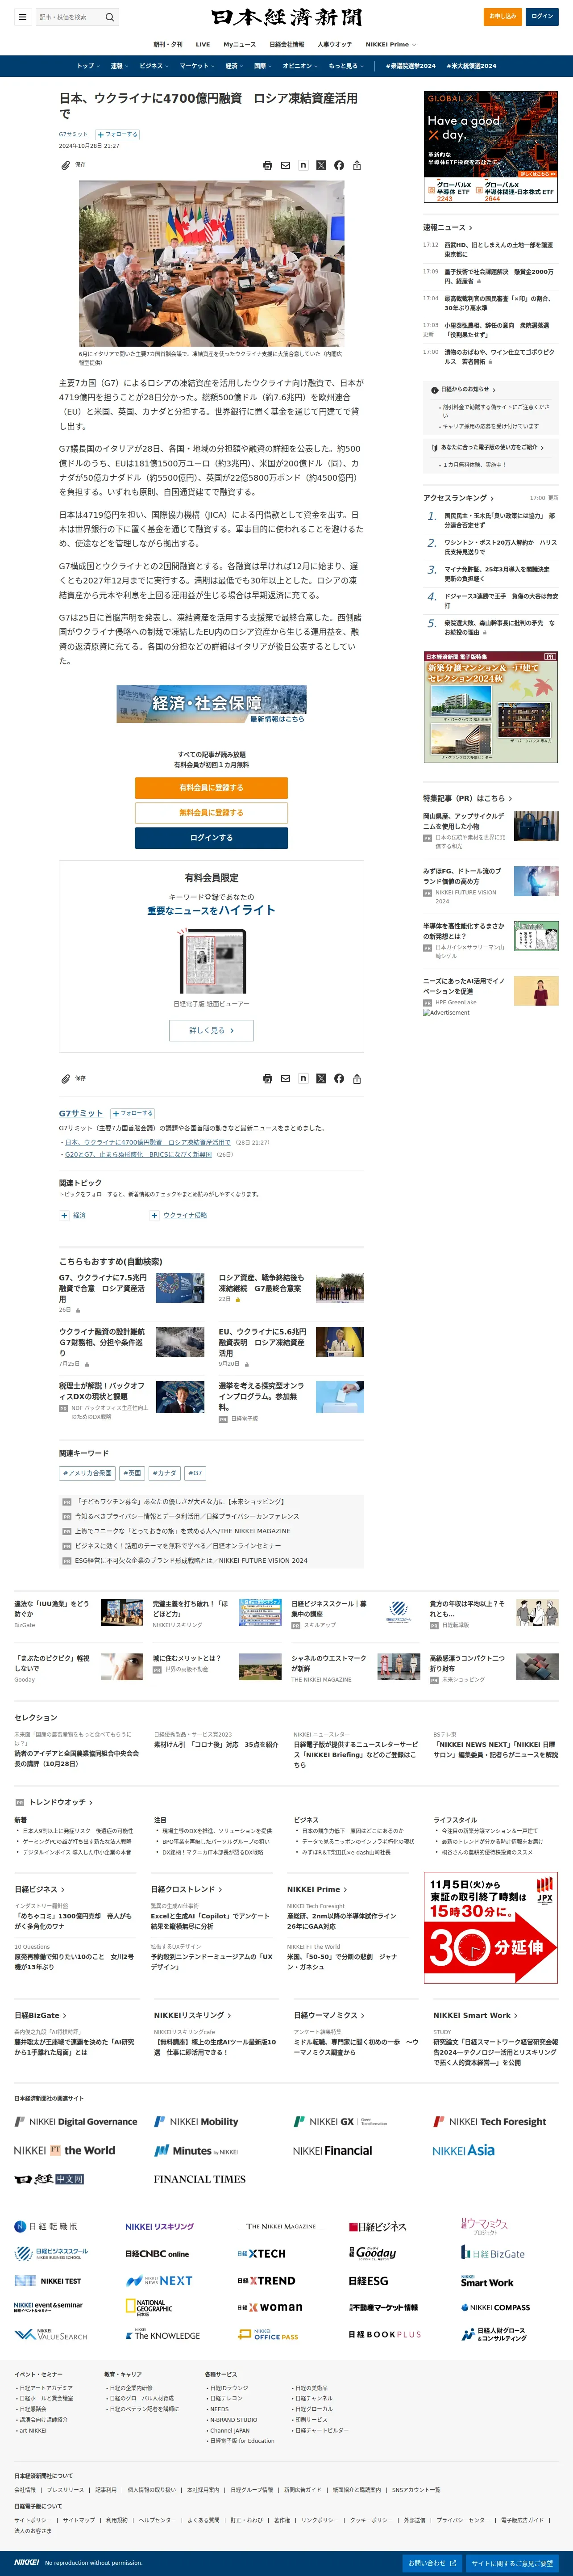Open the G20とG7、止まらぬ形骸化 article link

click(139, 1154)
